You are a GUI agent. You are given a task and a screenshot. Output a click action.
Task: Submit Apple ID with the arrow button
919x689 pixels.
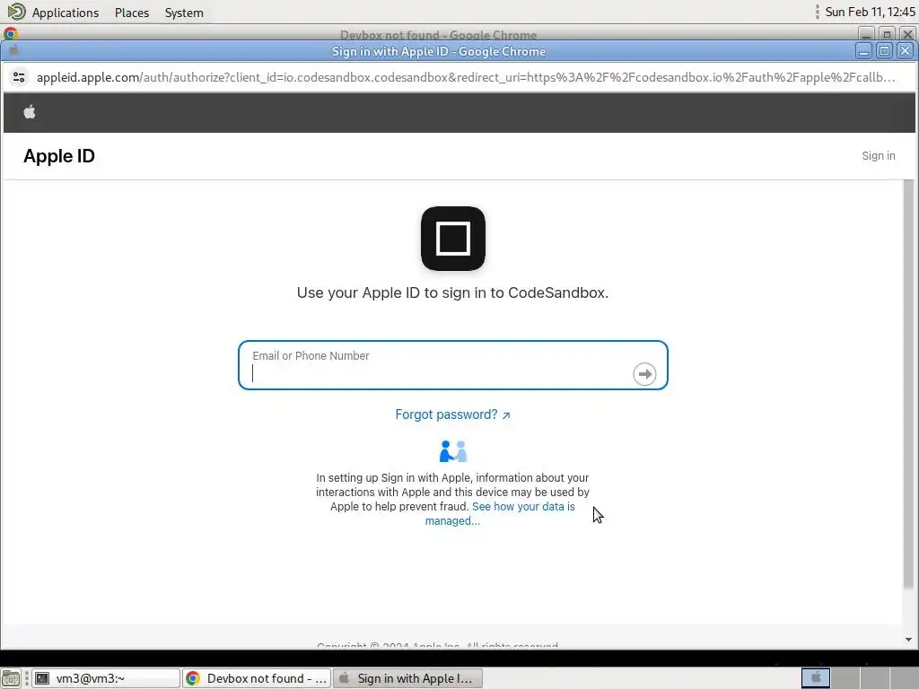[x=644, y=374]
